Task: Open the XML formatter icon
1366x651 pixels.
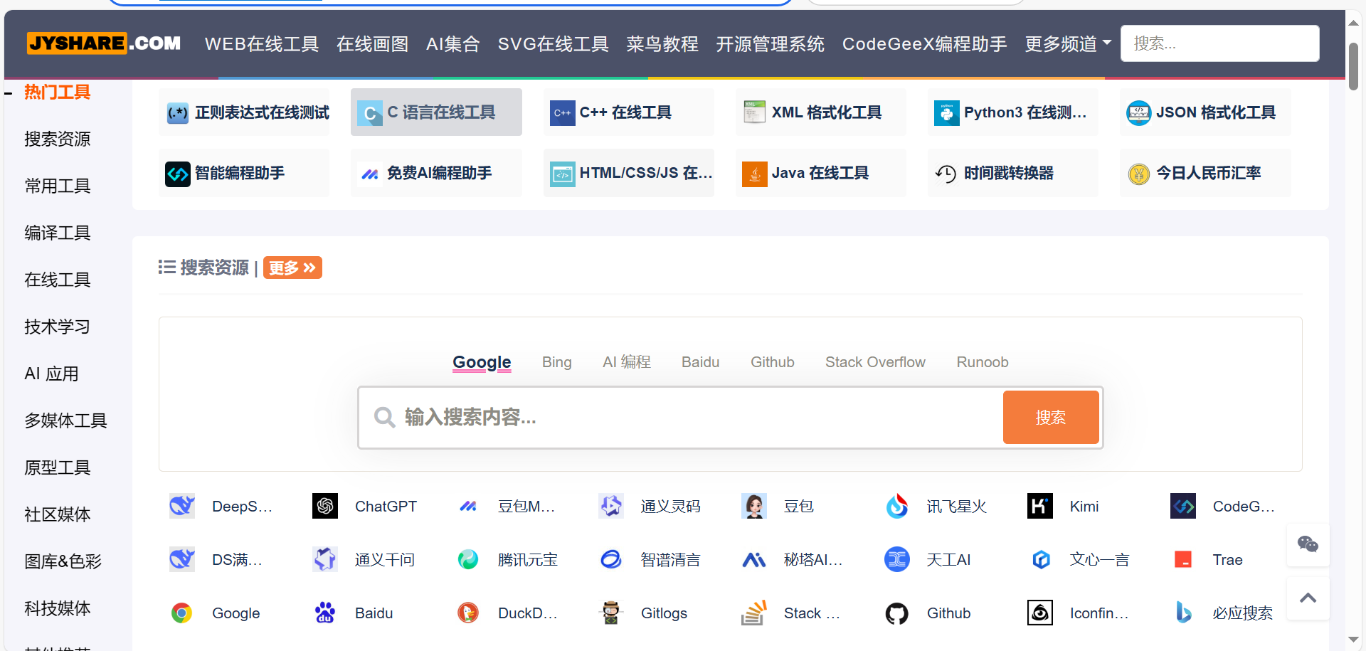Action: (754, 112)
